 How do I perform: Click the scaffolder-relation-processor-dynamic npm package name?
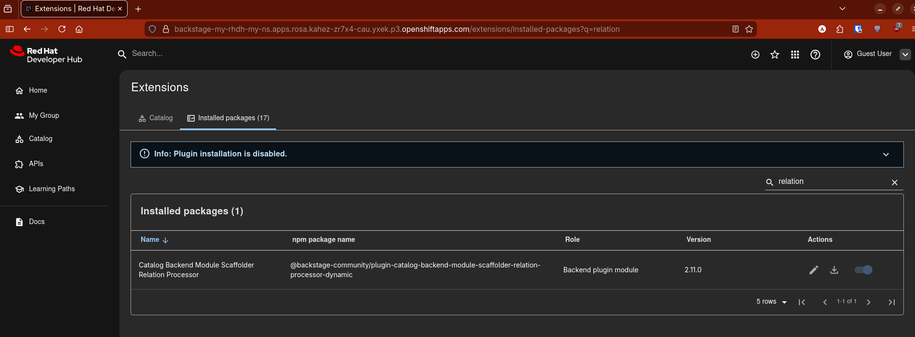(415, 270)
